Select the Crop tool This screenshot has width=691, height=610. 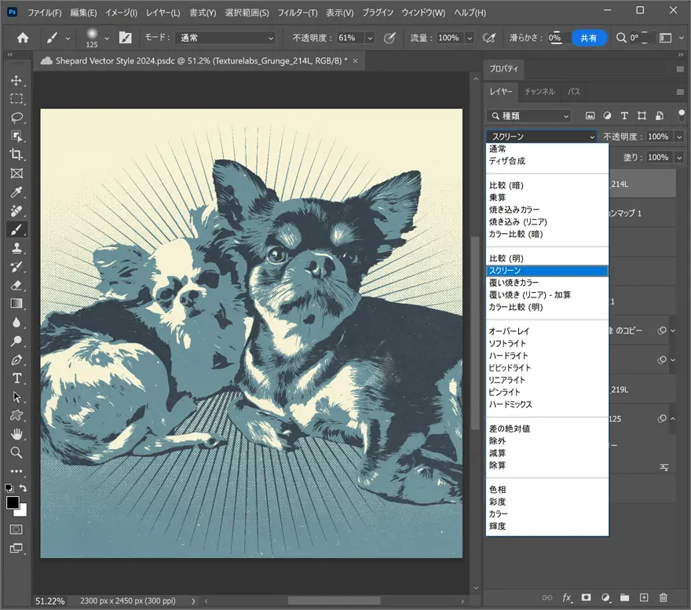click(16, 154)
